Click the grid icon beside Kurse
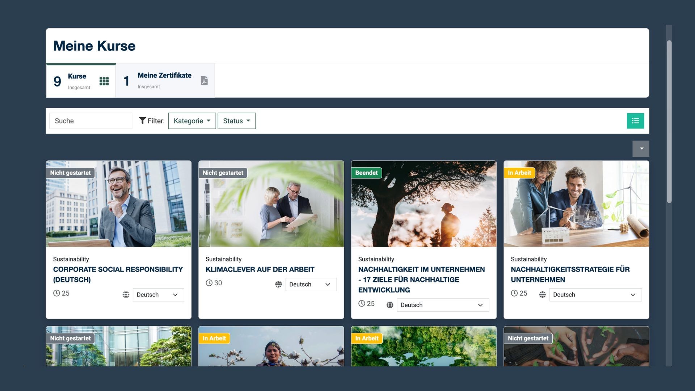Viewport: 695px width, 391px height. coord(104,81)
